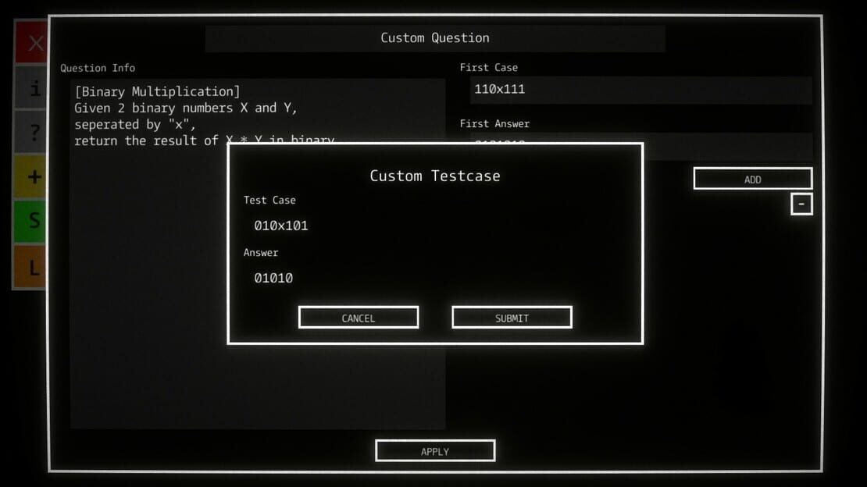The height and width of the screenshot is (487, 867).
Task: Cancel the Custom Testcase dialog
Action: click(x=359, y=318)
